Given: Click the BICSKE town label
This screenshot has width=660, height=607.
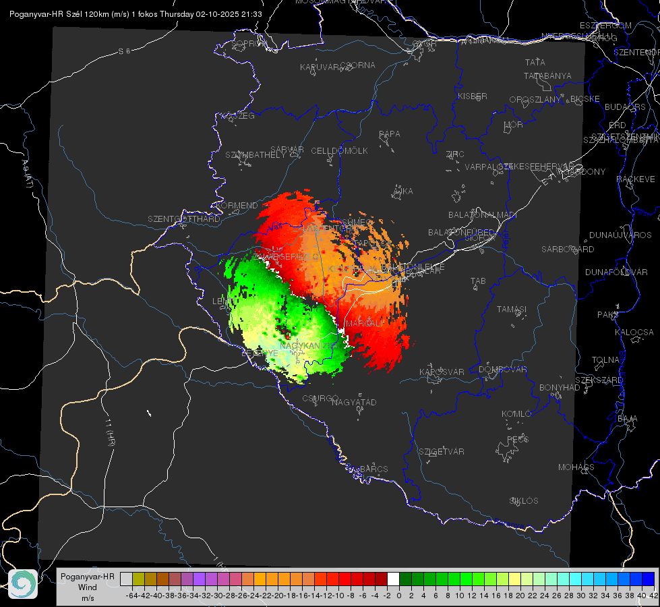Looking at the screenshot, I should pos(585,99).
